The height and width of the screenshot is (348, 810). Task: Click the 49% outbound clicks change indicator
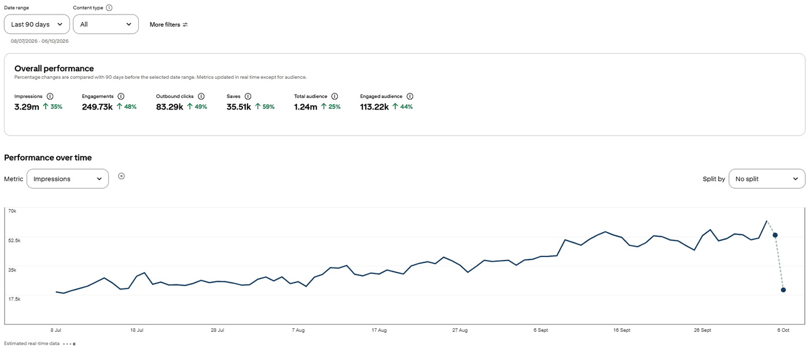pos(197,107)
